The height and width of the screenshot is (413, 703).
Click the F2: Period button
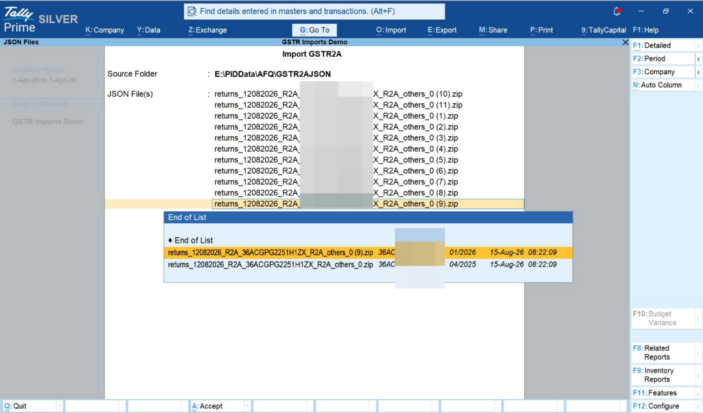pos(663,58)
